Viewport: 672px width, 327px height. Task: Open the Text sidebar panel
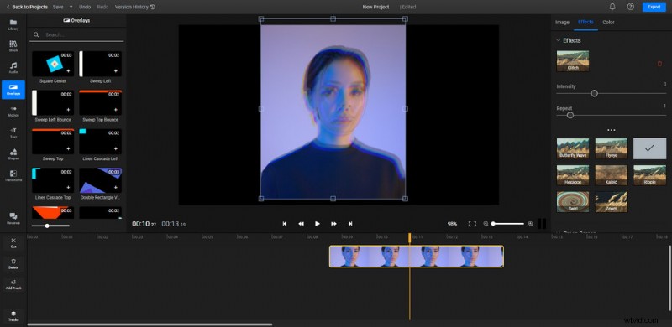click(13, 132)
